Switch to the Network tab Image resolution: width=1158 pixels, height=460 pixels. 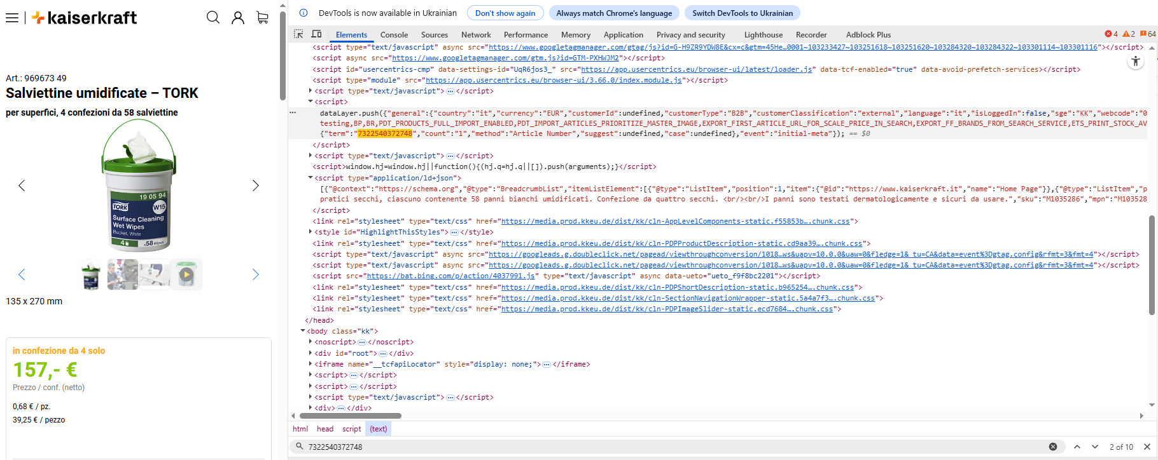click(x=476, y=35)
